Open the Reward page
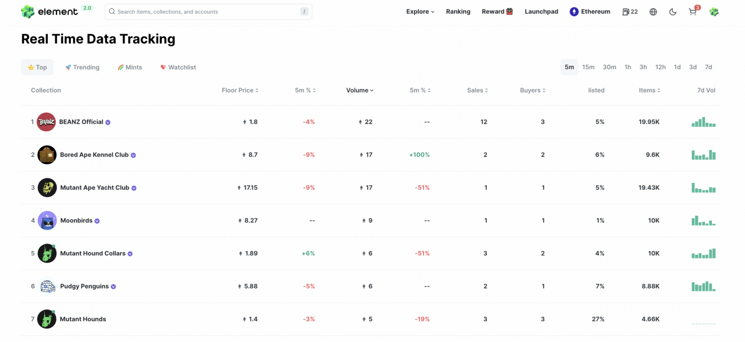This screenshot has height=342, width=745. pyautogui.click(x=498, y=12)
